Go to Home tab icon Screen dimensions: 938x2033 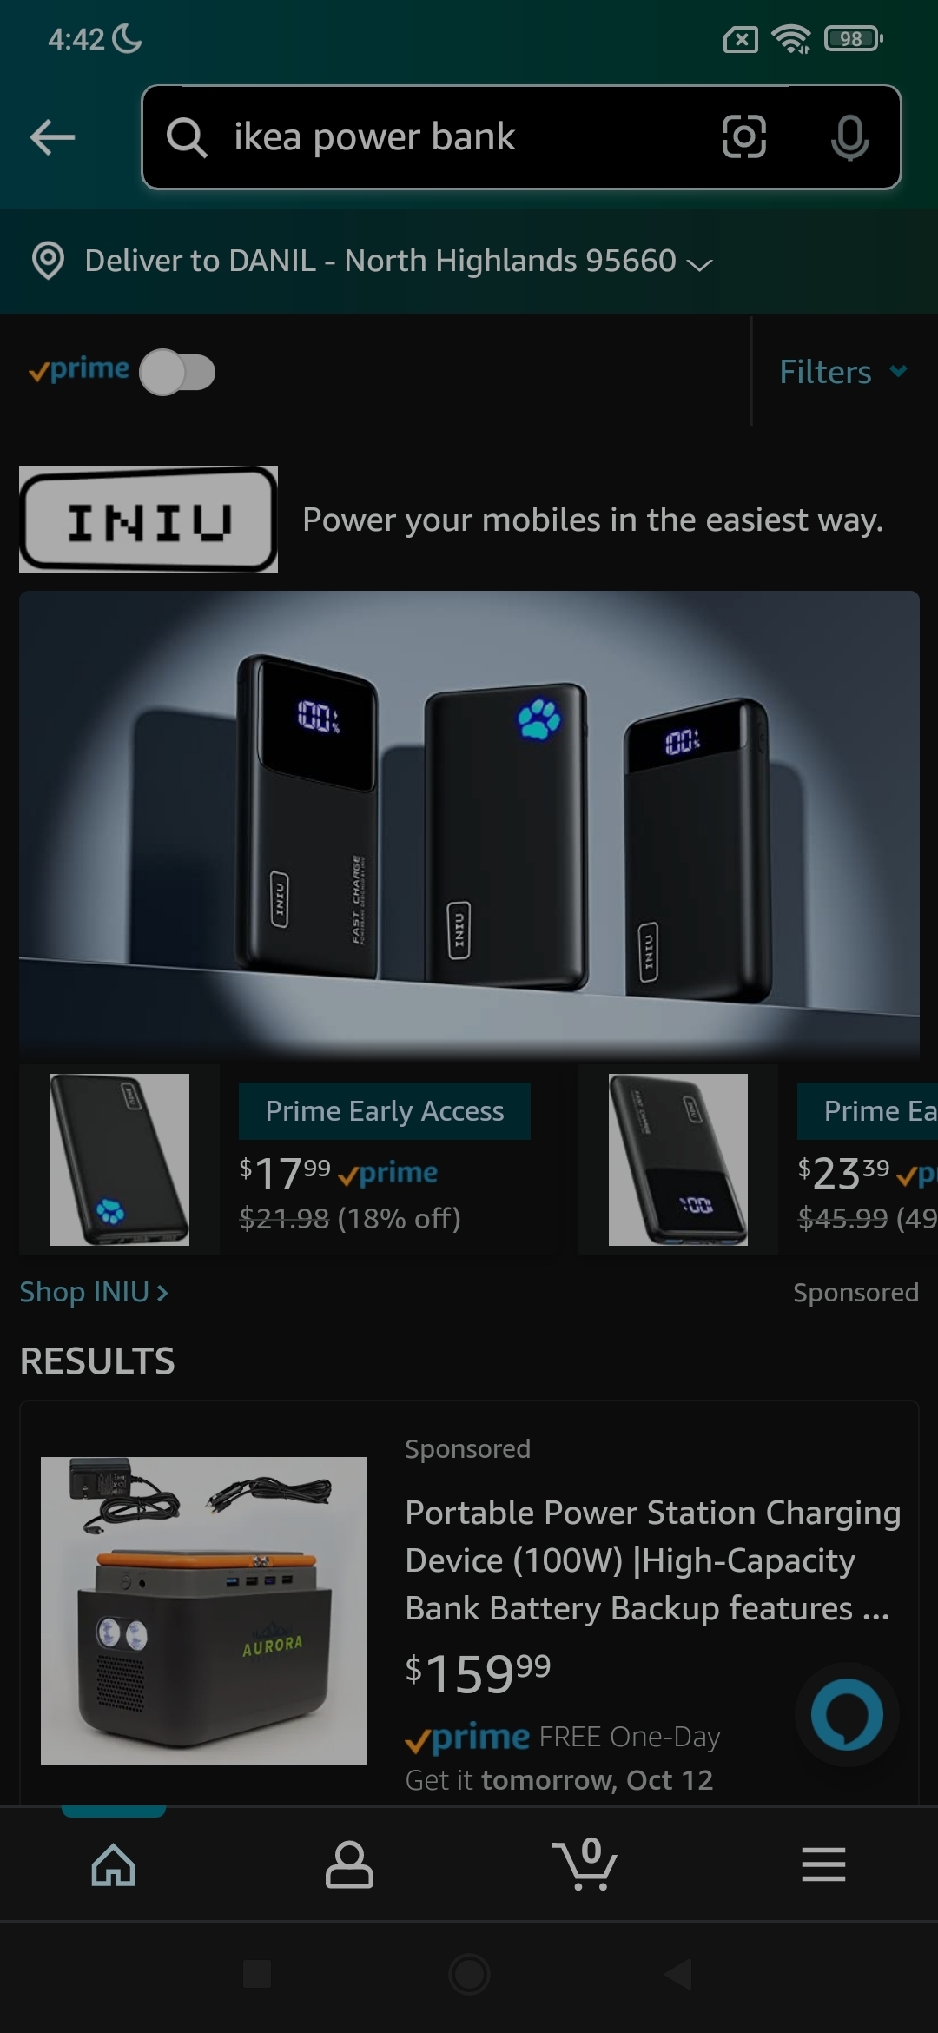(x=114, y=1864)
